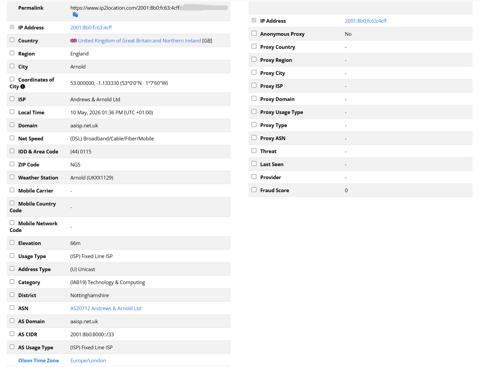This screenshot has width=482, height=367.
Task: Click the District value Nottinghamshire
Action: pyautogui.click(x=90, y=295)
